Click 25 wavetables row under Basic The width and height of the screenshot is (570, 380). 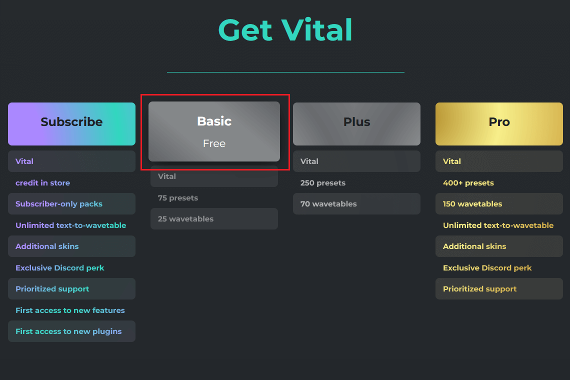pos(214,219)
